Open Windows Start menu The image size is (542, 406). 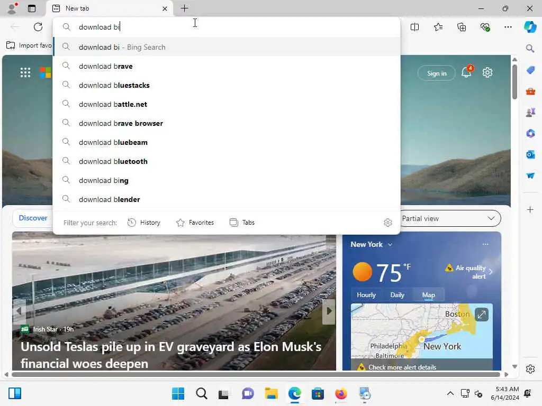[x=178, y=393]
